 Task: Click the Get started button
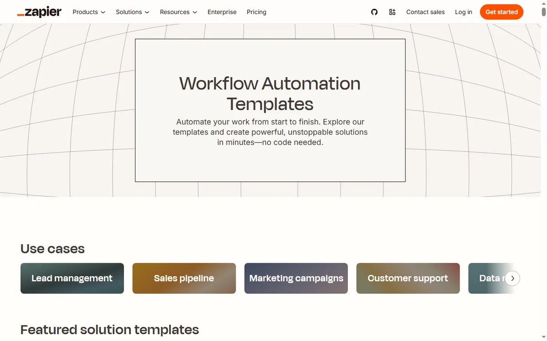[x=501, y=12]
